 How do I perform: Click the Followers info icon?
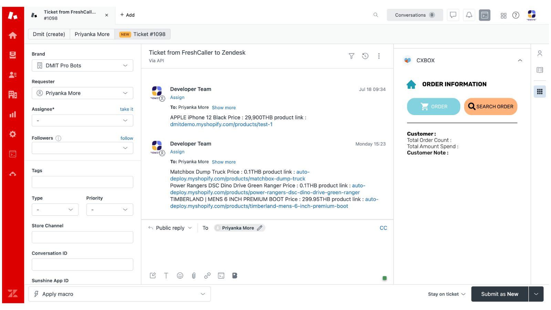[x=59, y=138]
